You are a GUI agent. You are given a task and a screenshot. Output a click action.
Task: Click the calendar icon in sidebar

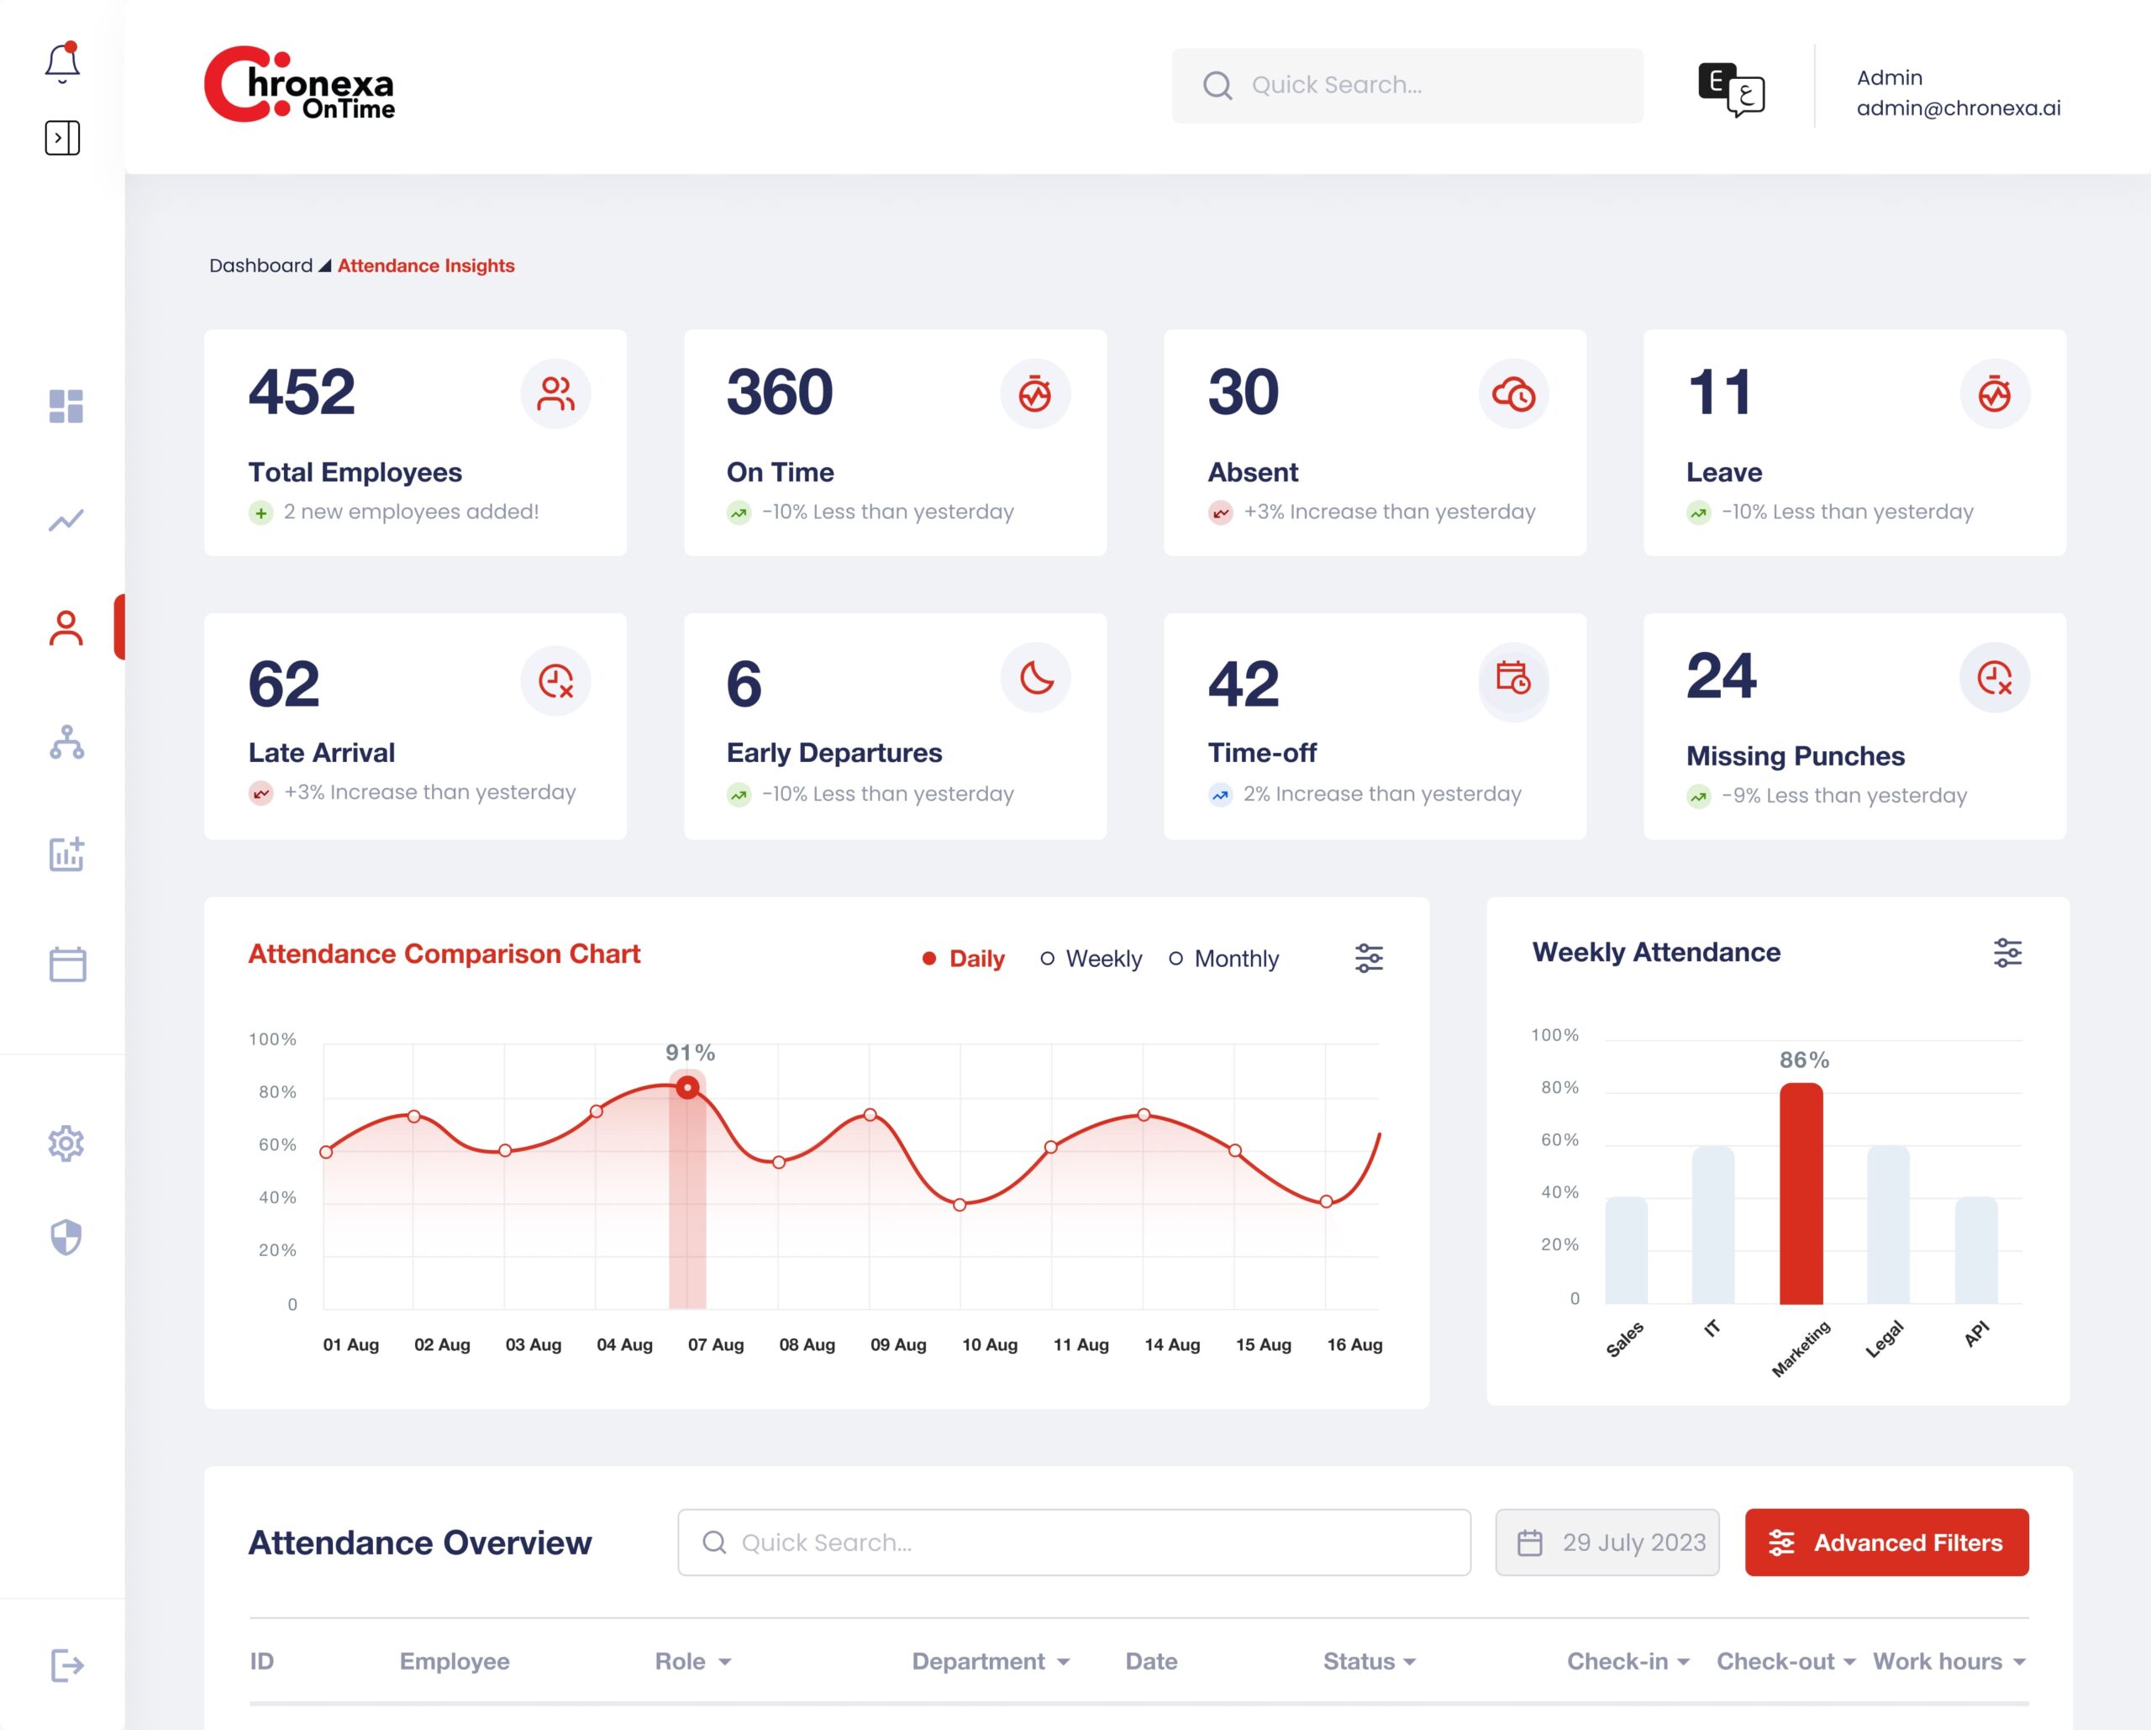click(67, 964)
